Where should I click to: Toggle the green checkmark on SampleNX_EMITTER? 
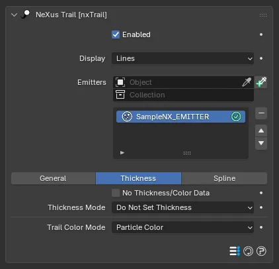click(x=236, y=117)
